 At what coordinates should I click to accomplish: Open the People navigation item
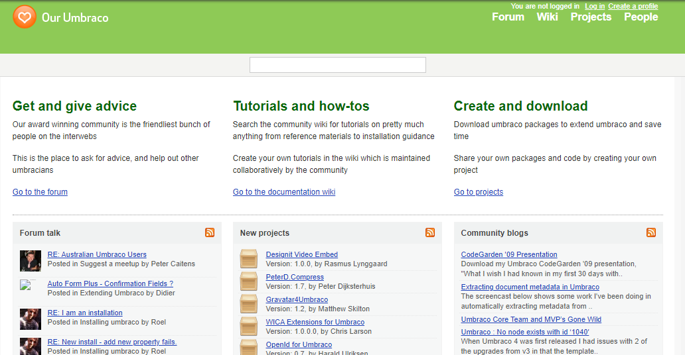(x=641, y=17)
